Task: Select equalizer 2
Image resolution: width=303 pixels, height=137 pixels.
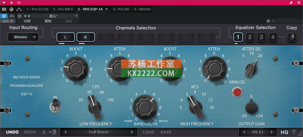Action: tap(250, 37)
